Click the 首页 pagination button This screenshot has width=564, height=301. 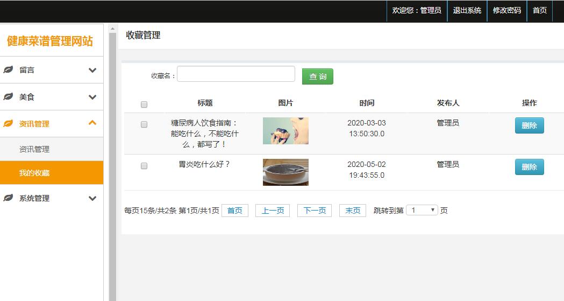235,210
